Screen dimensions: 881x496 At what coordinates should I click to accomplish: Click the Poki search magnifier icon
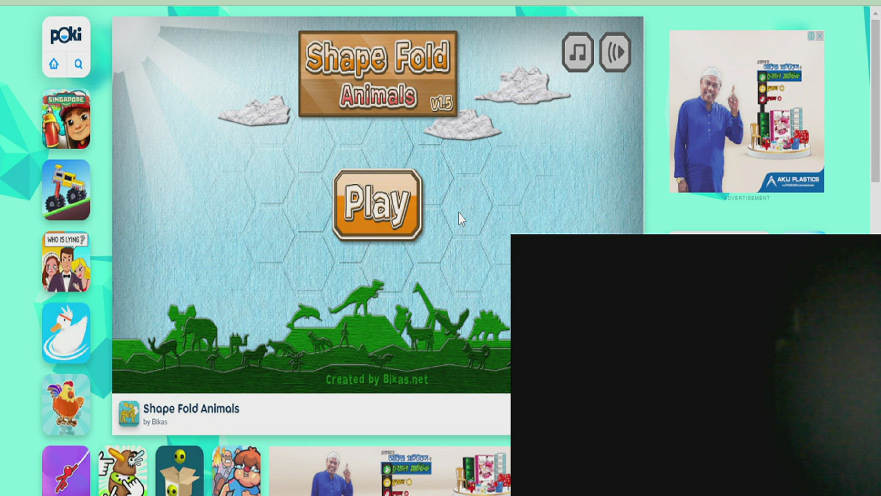pyautogui.click(x=78, y=64)
